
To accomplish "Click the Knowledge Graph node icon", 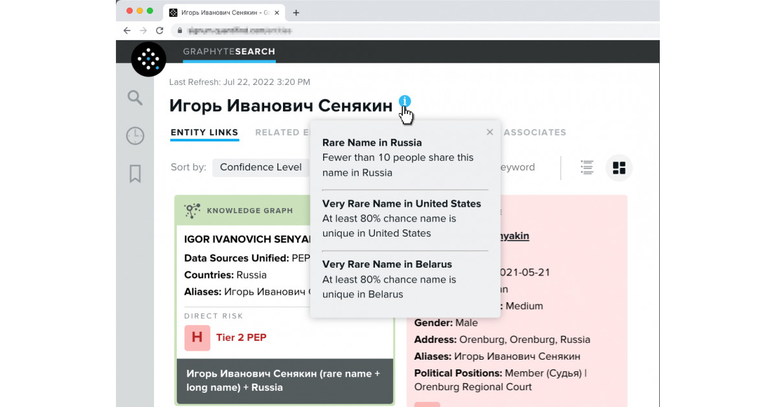I will click(x=192, y=211).
